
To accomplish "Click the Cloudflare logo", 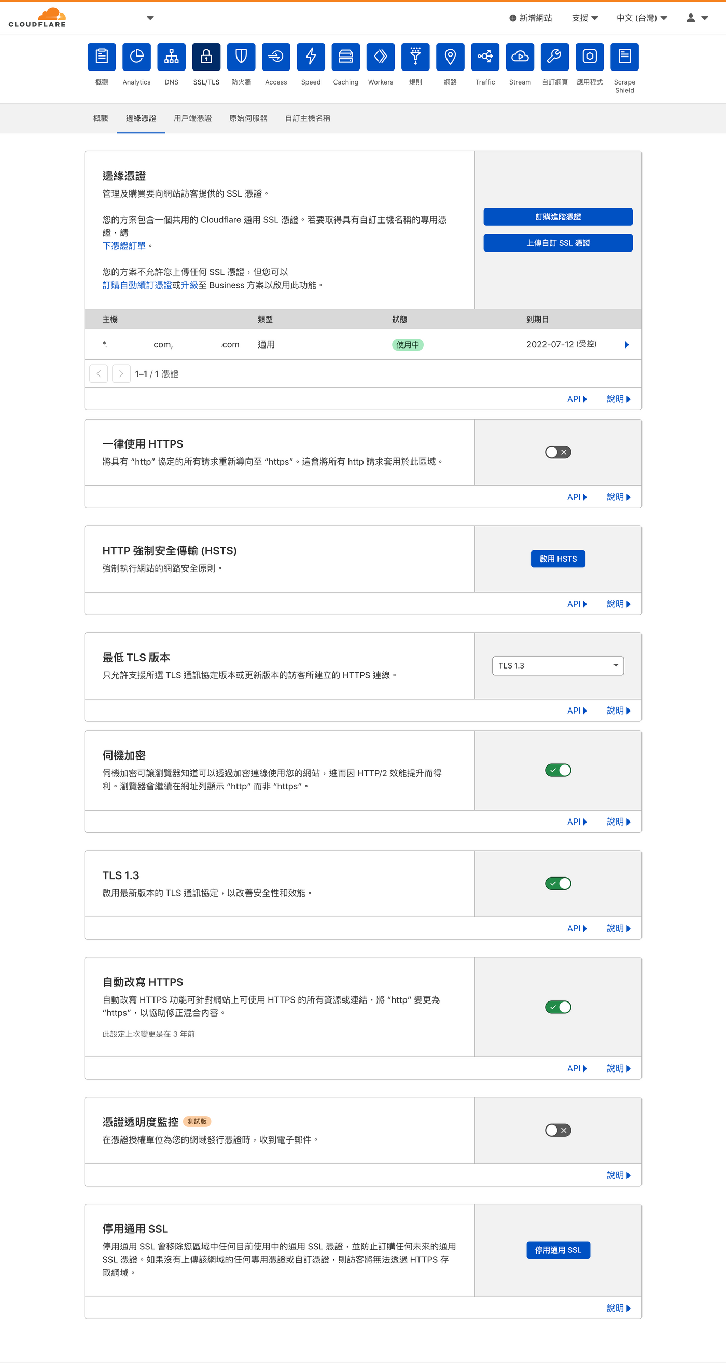I will (37, 18).
